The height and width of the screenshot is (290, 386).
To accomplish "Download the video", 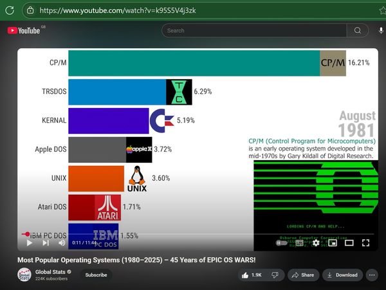I will click(342, 275).
